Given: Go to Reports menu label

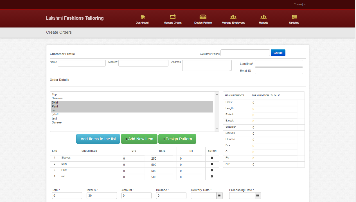Looking at the screenshot, I should point(263,23).
